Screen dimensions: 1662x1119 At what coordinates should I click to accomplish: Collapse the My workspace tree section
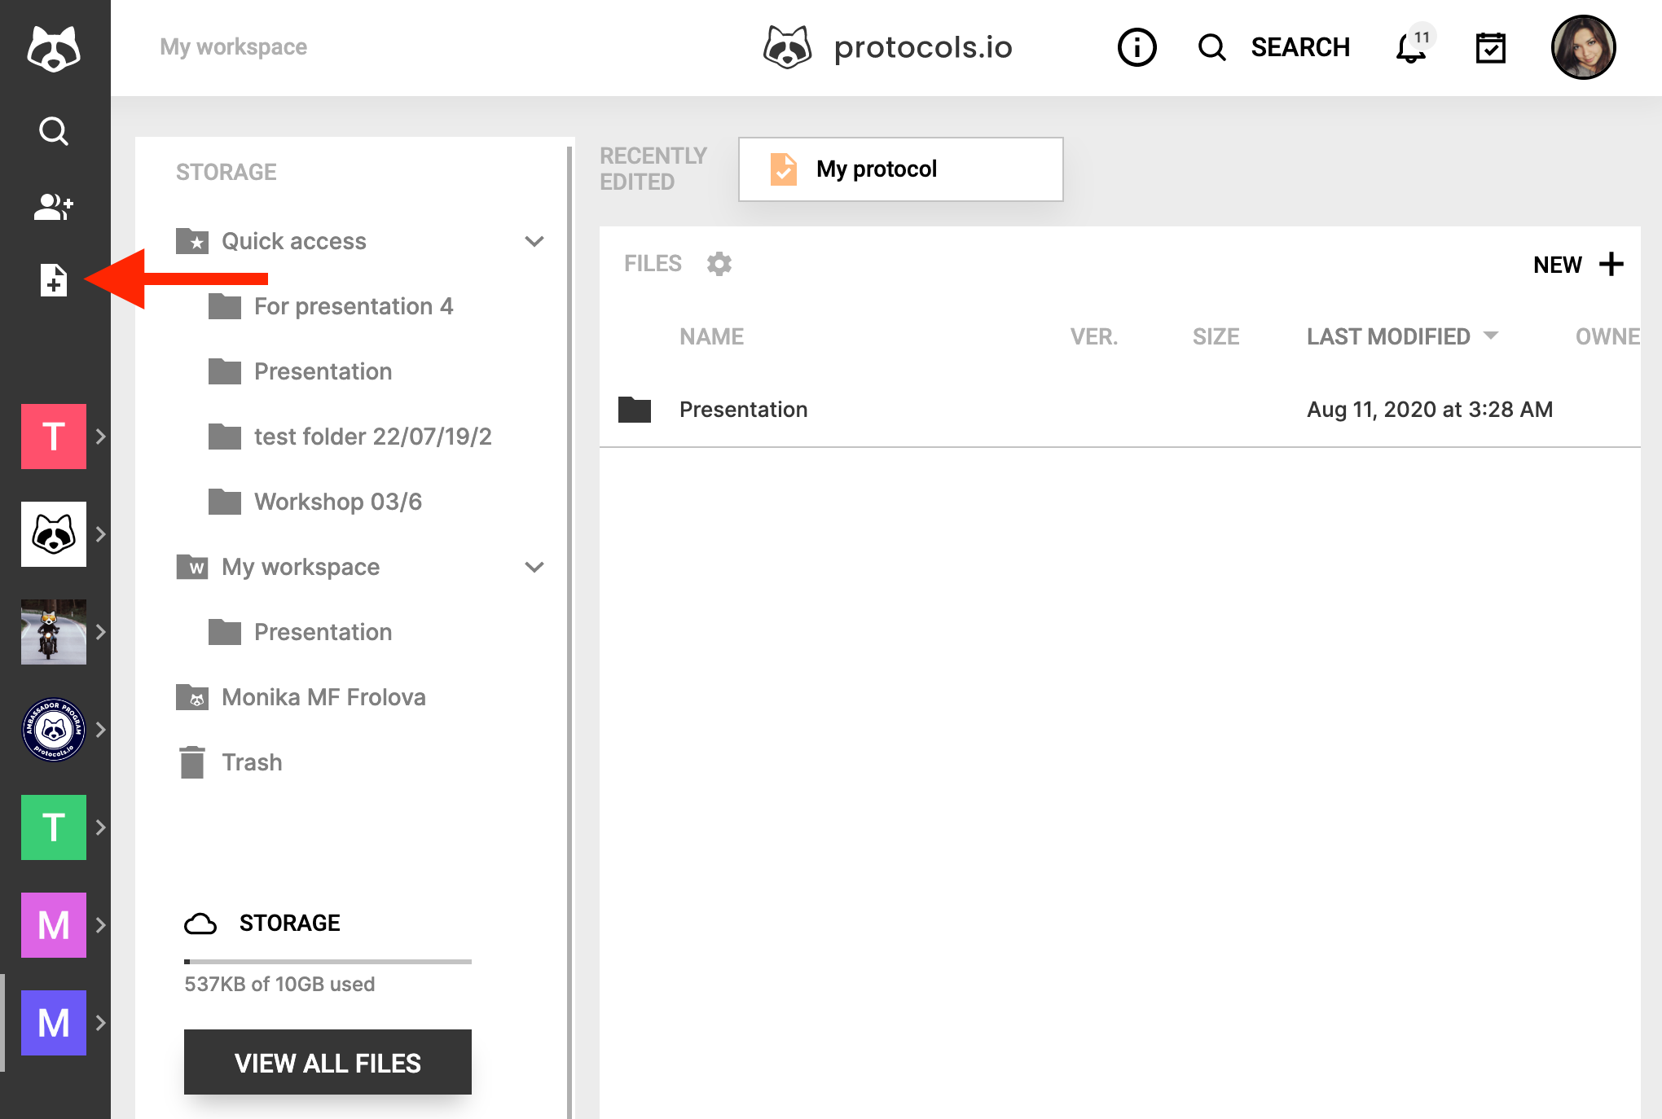pos(534,568)
